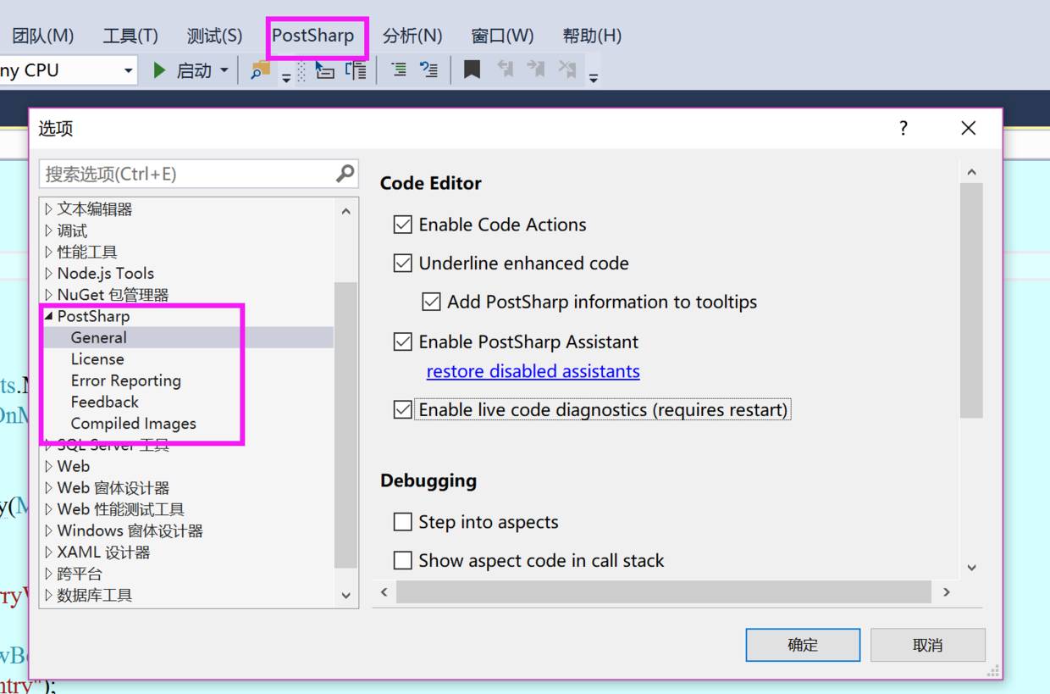Click restore disabled assistants link
Viewport: 1050px width, 694px height.
(x=533, y=371)
